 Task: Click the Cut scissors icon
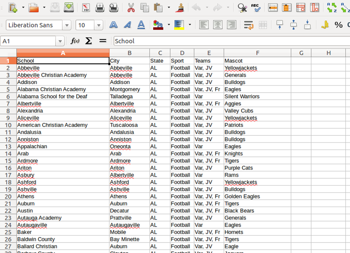coord(131,7)
